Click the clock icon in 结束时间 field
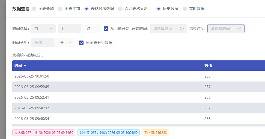This screenshot has width=265, height=139. coord(239,29)
